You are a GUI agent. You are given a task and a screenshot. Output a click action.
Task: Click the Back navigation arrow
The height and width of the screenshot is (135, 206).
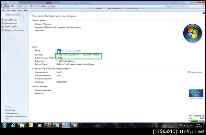3,6
